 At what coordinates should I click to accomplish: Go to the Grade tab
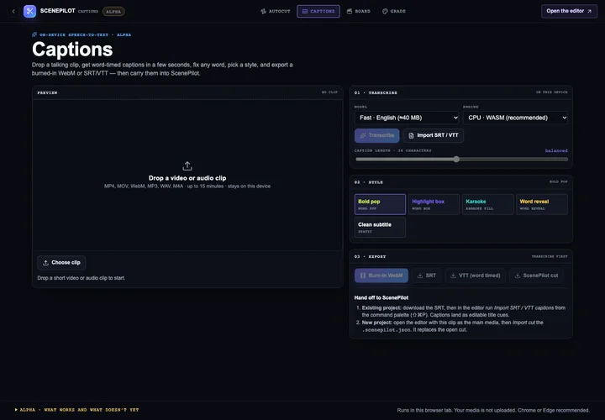[x=394, y=11]
